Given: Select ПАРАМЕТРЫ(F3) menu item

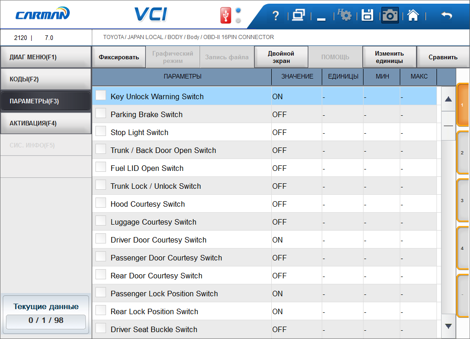Looking at the screenshot, I should click(x=46, y=101).
